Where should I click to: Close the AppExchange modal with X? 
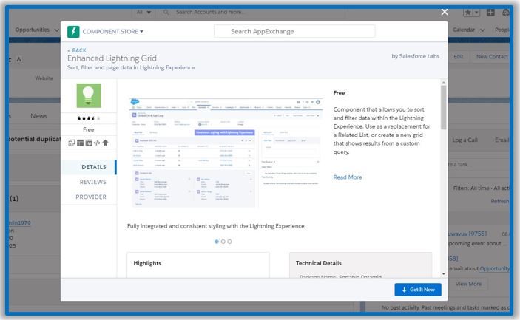coord(445,12)
